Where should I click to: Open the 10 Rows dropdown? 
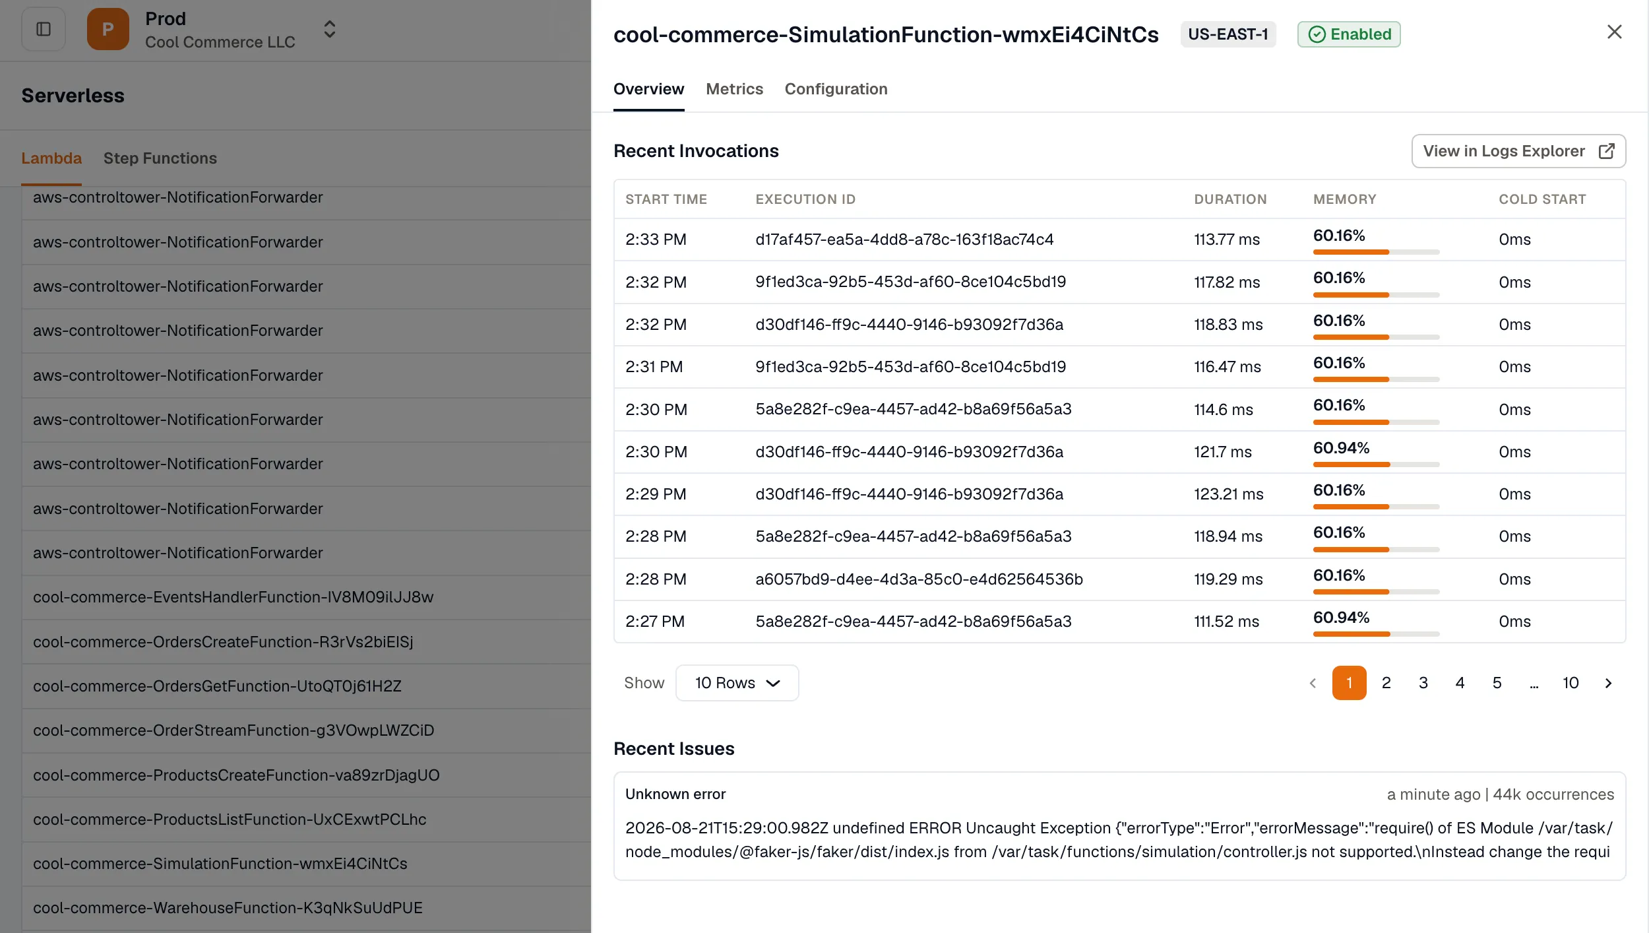coord(737,683)
